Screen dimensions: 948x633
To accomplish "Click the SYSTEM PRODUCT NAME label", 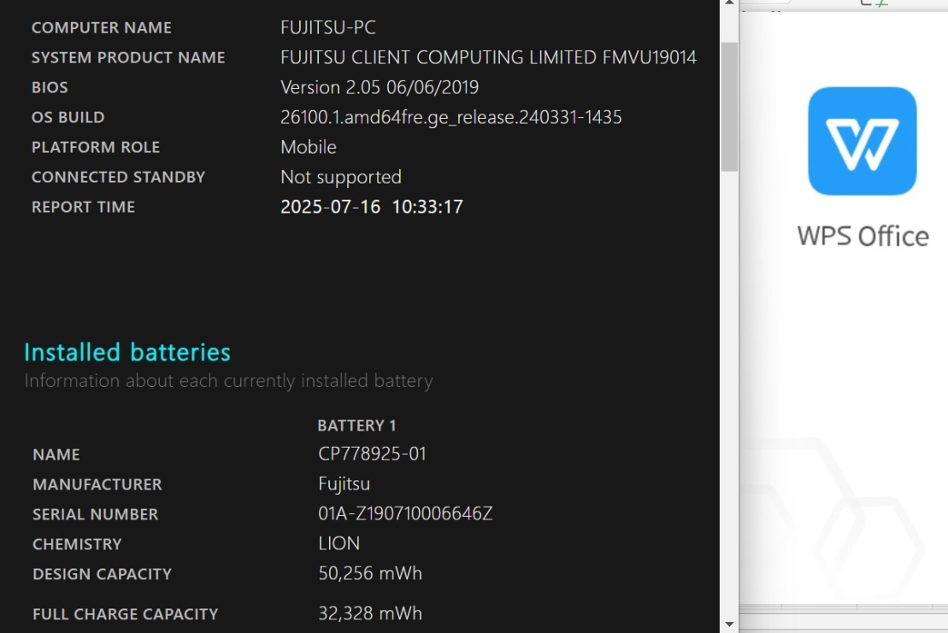I will tap(128, 57).
